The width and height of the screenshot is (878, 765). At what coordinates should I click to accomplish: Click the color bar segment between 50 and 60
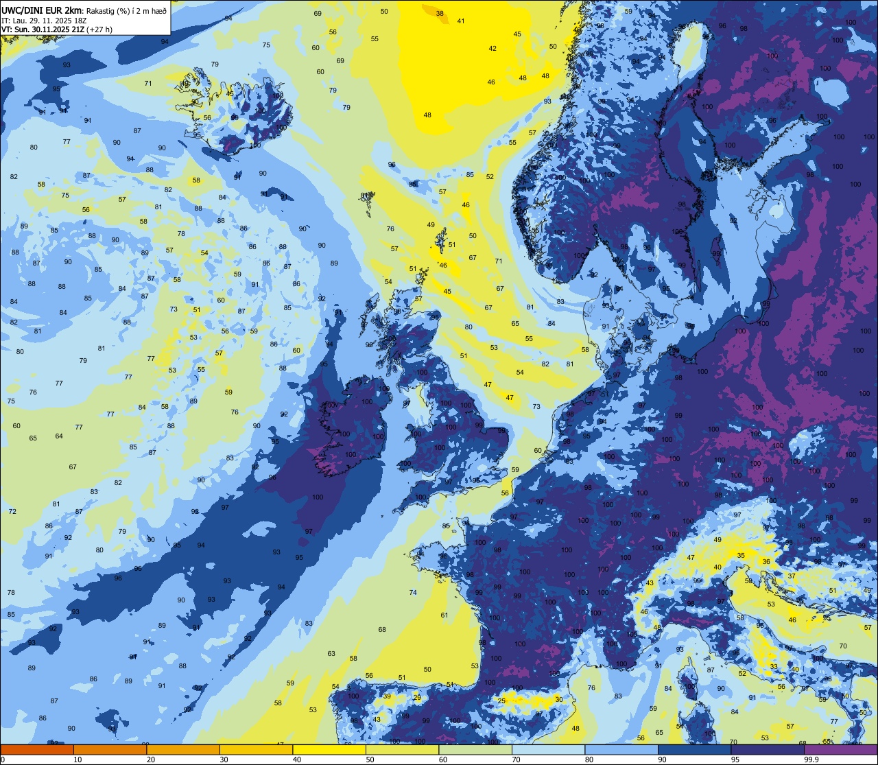(402, 749)
